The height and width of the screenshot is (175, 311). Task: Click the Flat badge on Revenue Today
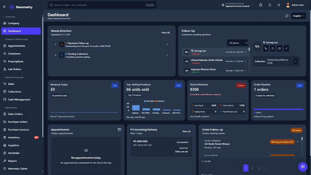tap(115, 85)
